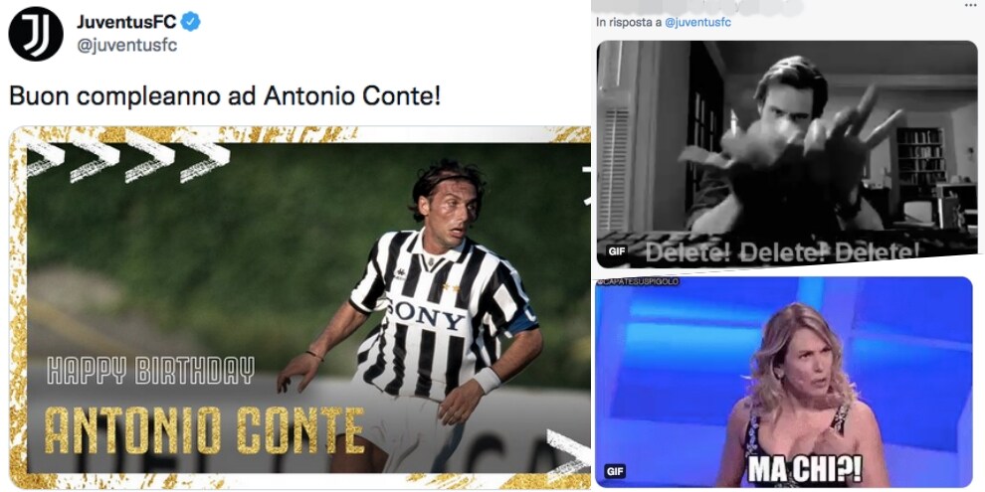This screenshot has width=985, height=492.
Task: Click the gold ANTONIO CONTE title
Action: point(205,430)
